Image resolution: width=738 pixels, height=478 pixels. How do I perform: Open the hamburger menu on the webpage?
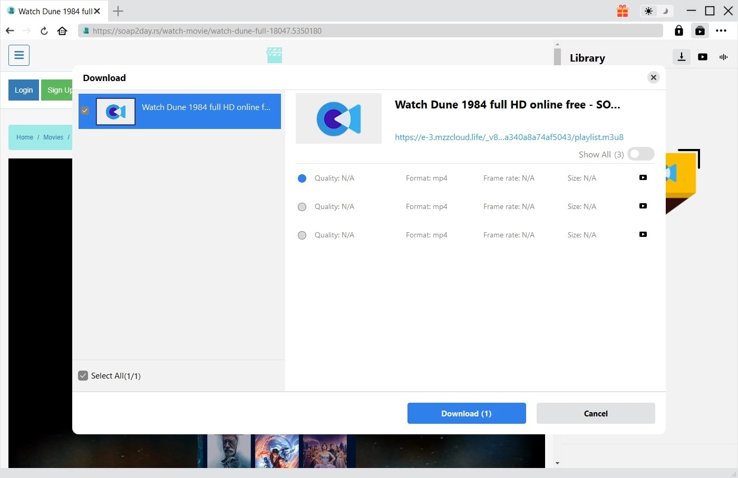[x=19, y=55]
